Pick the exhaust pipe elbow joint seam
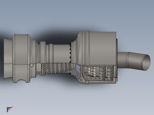This screenshot has width=154, height=115. click(128, 60)
